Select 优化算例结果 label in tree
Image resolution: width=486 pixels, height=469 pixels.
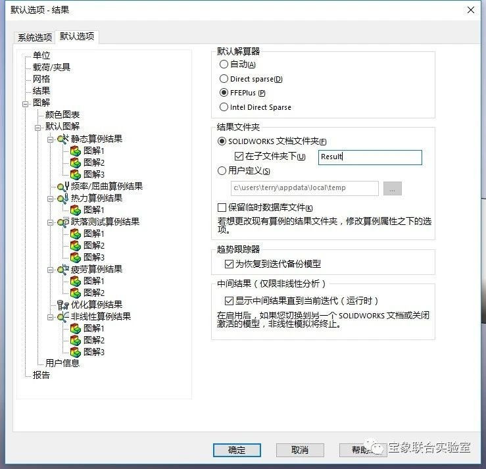tap(97, 305)
